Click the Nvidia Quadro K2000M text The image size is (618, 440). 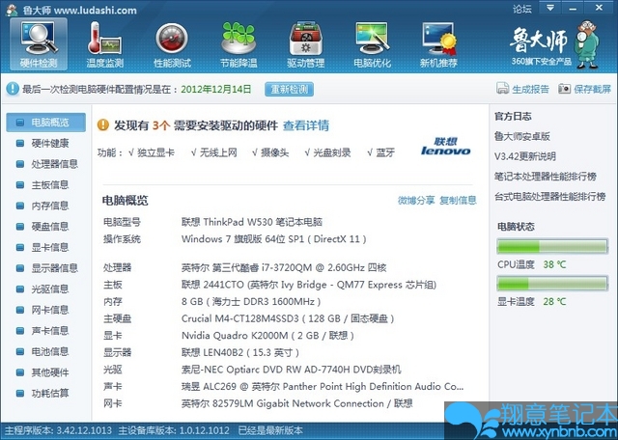[x=267, y=336]
